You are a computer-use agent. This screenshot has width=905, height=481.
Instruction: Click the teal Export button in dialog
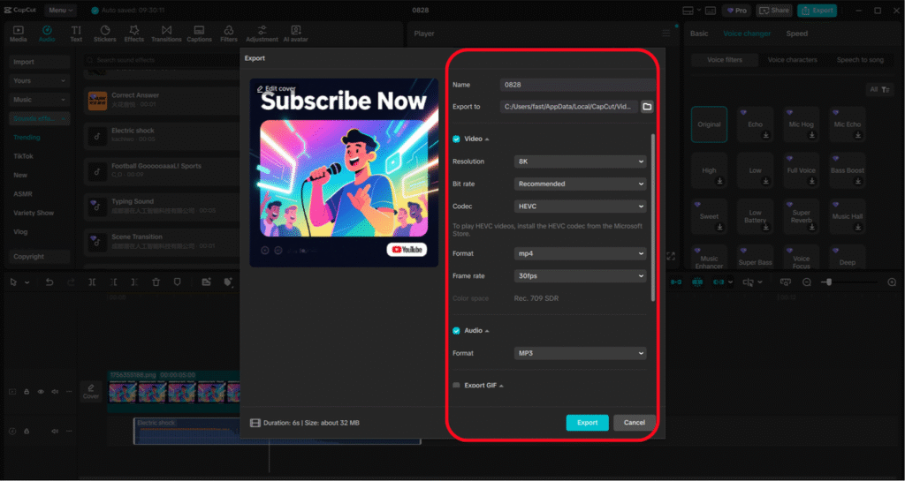[587, 423]
